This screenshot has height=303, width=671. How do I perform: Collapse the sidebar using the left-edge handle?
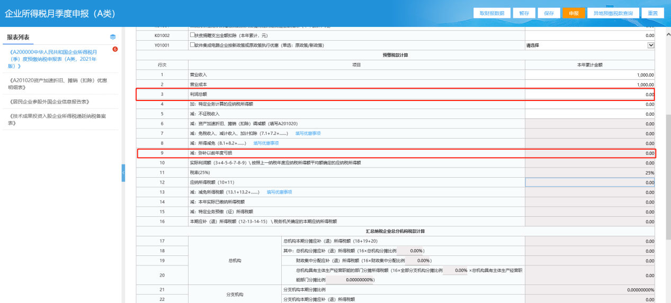click(x=123, y=173)
